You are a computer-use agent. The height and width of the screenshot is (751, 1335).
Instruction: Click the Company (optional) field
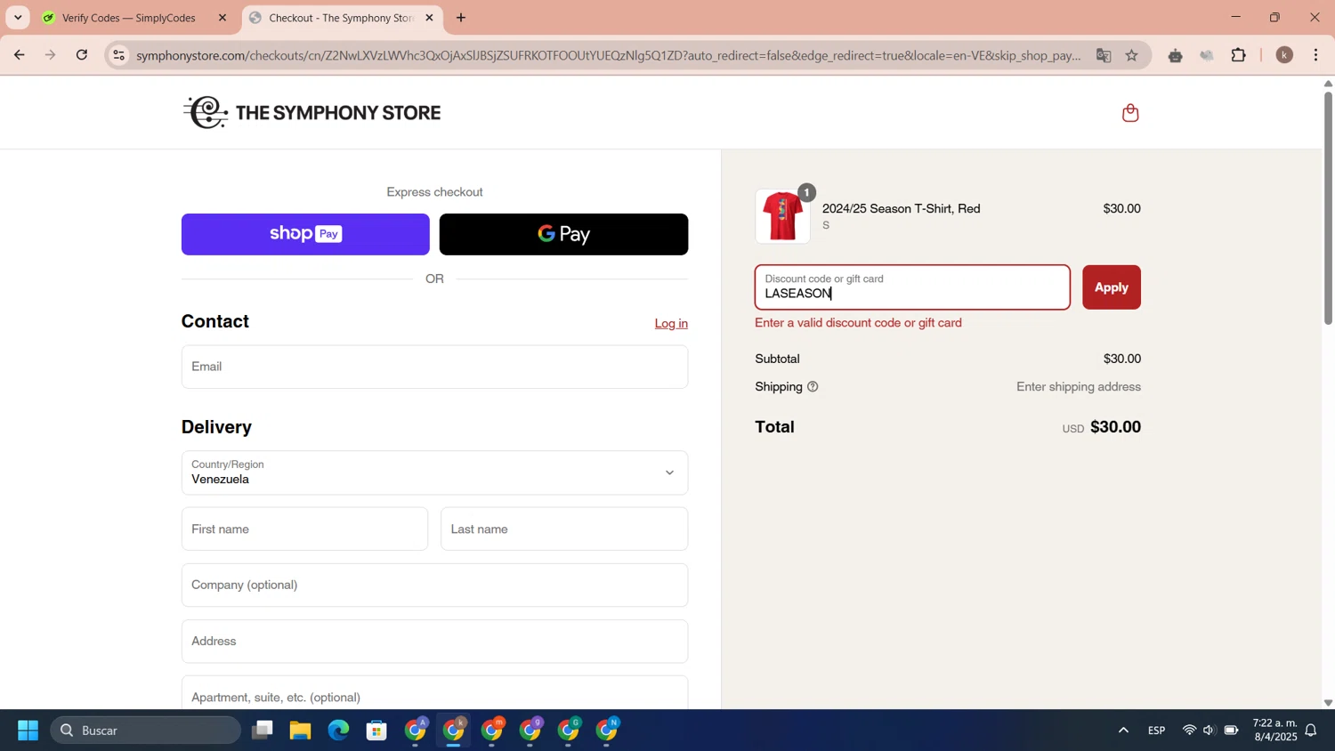434,585
